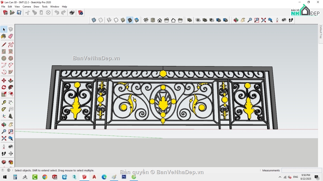
Task: Activate the Eraser tool
Action: pos(11,36)
